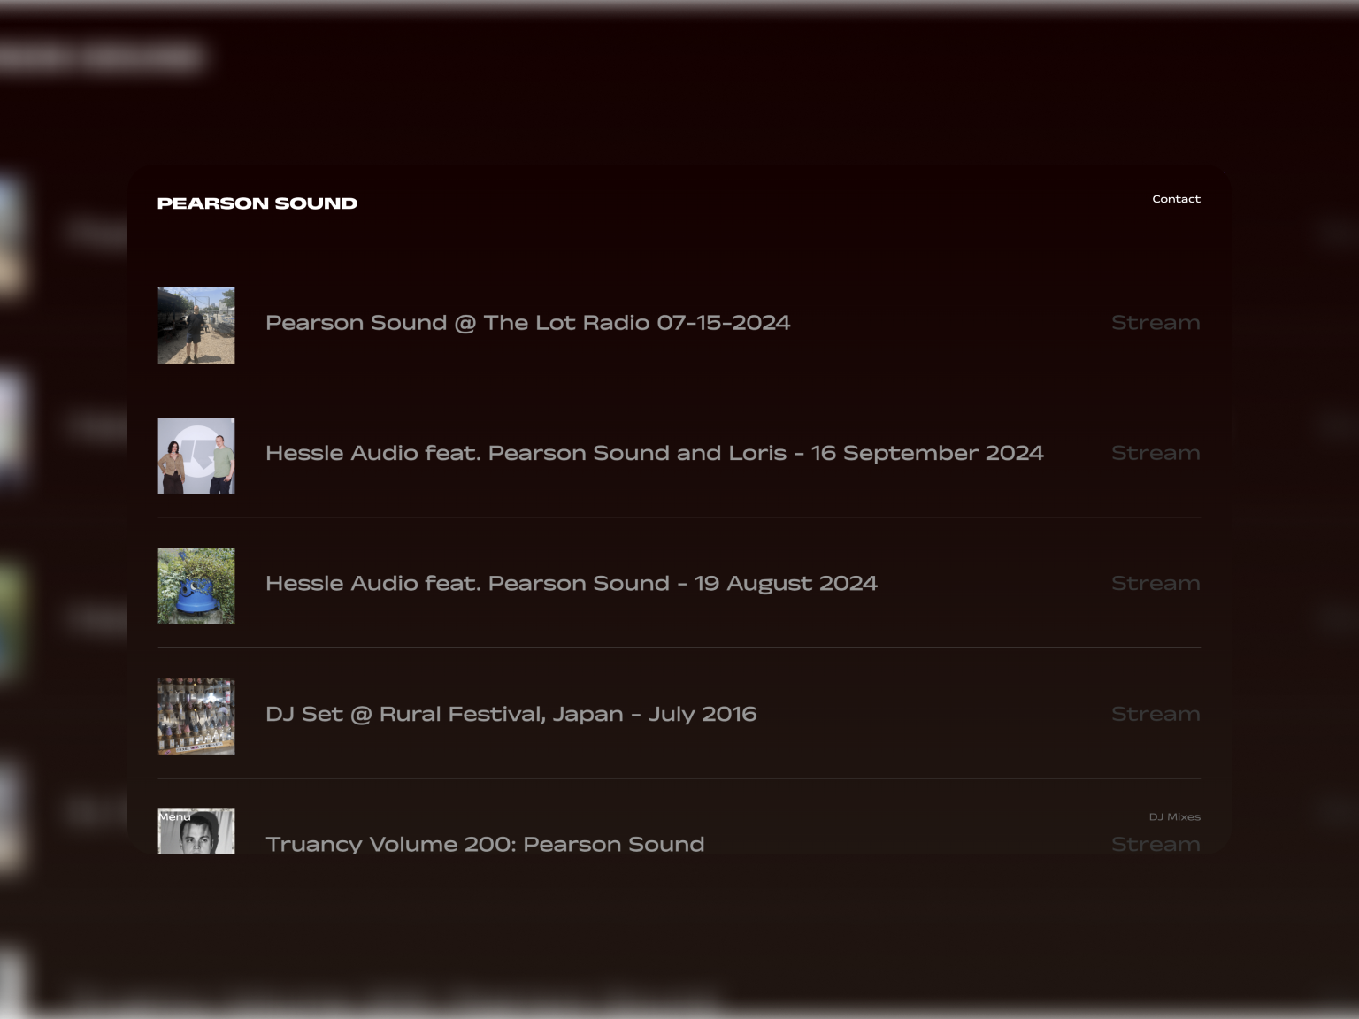Screen dimensions: 1359x1019
Task: Stream Hessle Audio 16 September 2024 show
Action: 1156,453
